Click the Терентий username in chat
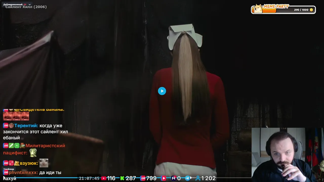The width and height of the screenshot is (324, 182). click(x=26, y=126)
